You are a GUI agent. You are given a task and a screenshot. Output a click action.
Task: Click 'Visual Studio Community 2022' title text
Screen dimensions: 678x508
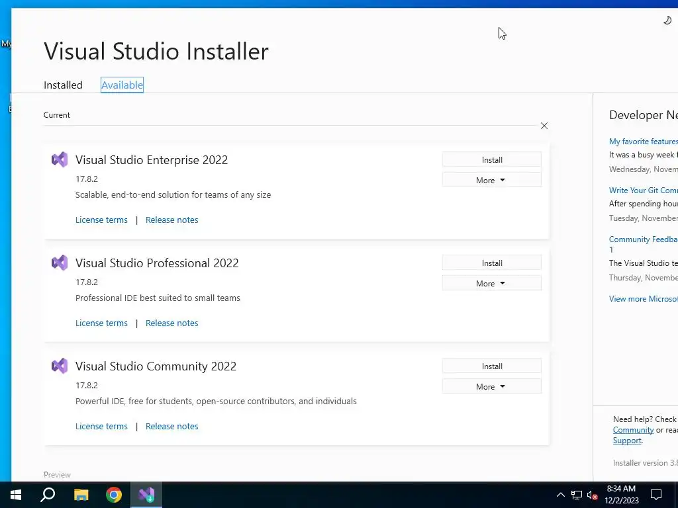(x=156, y=366)
